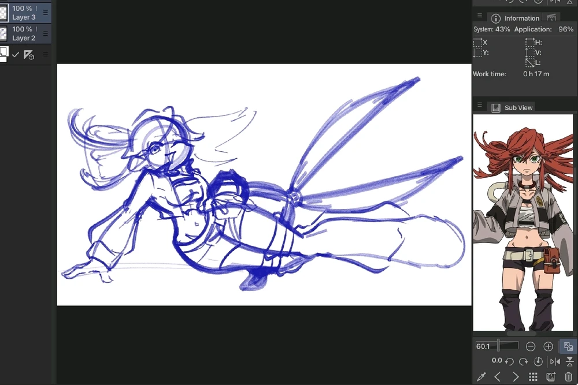This screenshot has width=578, height=385.
Task: Switch to the Information tab
Action: coord(516,18)
